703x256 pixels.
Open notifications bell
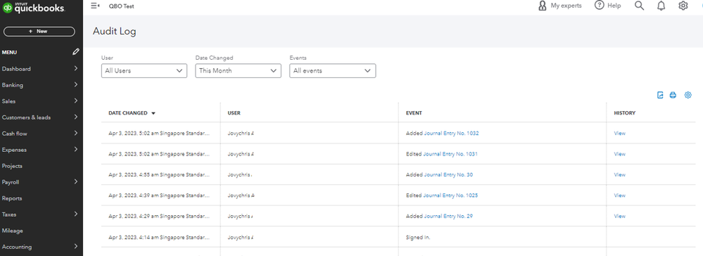661,6
